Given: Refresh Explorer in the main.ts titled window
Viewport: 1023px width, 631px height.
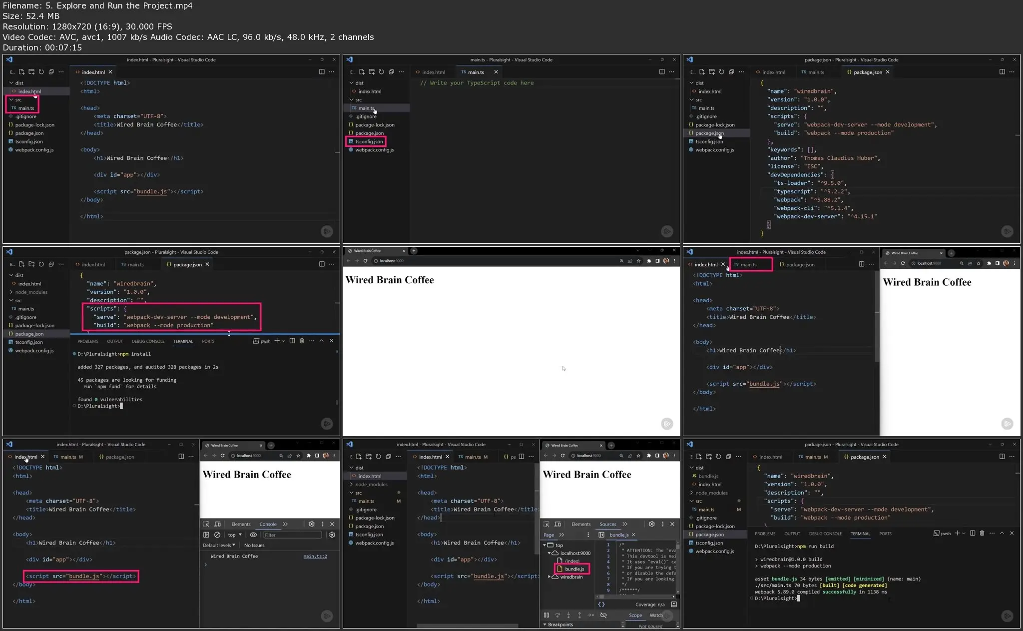Looking at the screenshot, I should [x=381, y=72].
